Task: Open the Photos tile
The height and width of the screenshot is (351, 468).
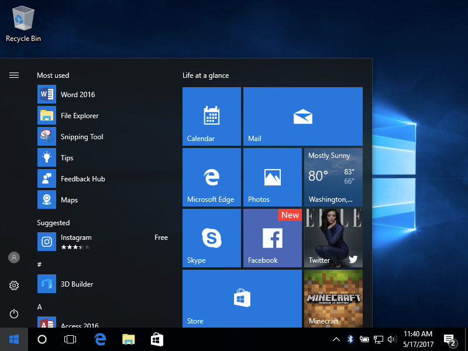Action: [272, 177]
